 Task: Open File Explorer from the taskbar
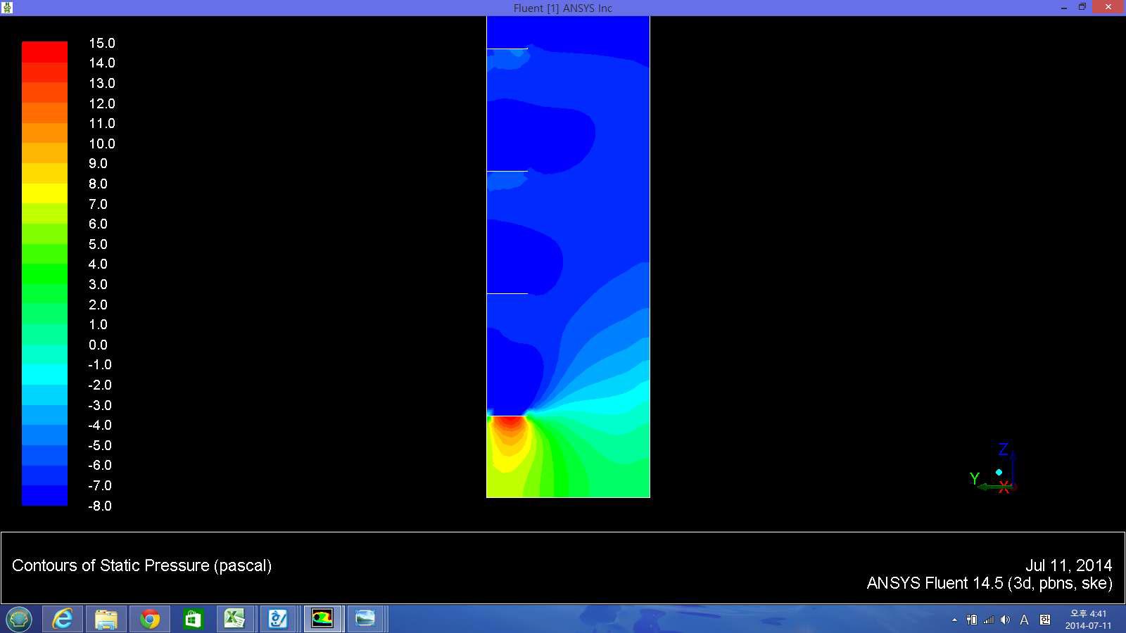pyautogui.click(x=106, y=619)
